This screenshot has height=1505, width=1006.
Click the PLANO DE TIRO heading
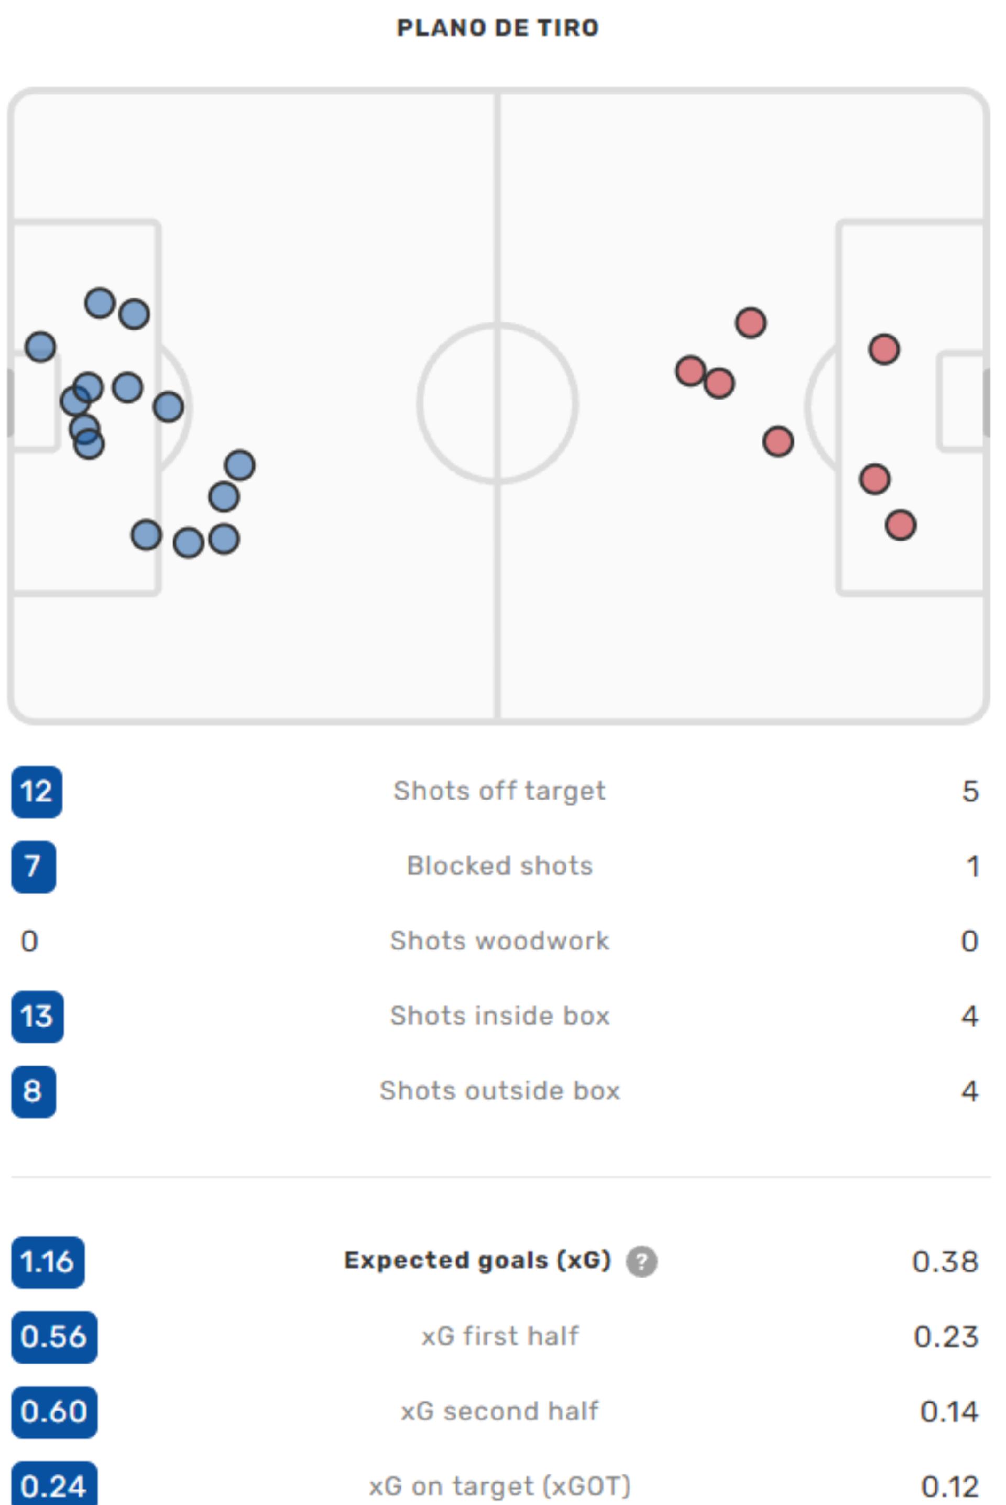(498, 28)
